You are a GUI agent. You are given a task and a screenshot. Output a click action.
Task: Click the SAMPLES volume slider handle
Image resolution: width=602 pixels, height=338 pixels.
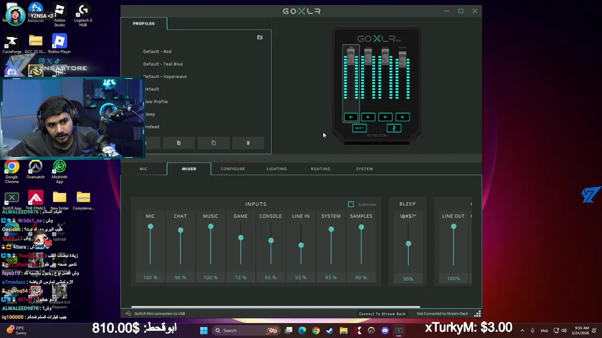coord(361,227)
